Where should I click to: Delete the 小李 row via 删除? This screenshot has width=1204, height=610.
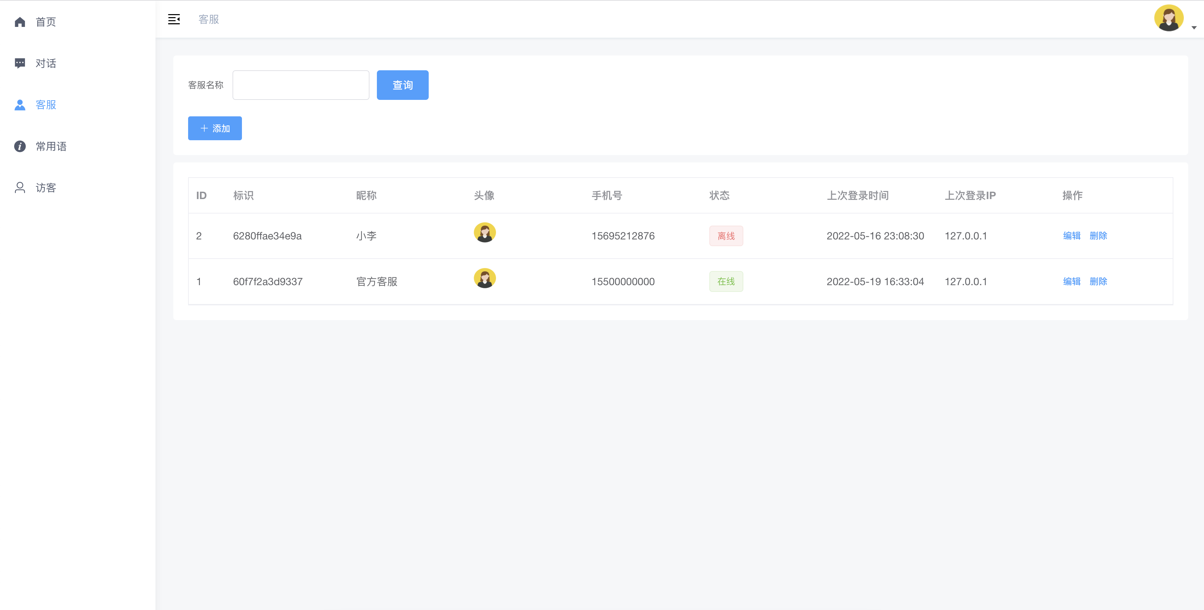tap(1098, 236)
